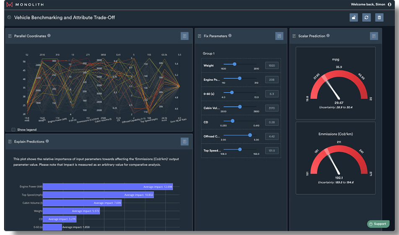Click the Weight slider handle
Image resolution: width=399 pixels, height=235 pixels.
(x=235, y=64)
